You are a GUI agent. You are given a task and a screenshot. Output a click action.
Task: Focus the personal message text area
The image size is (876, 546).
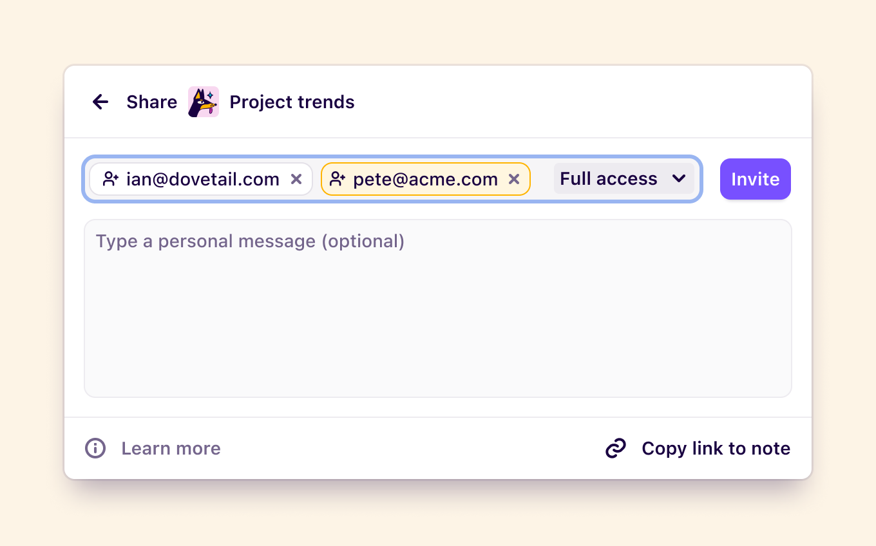click(438, 308)
